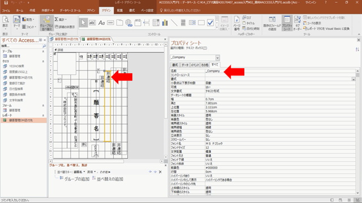The height and width of the screenshot is (203, 362).
Task: Pick the Check Box control
Action: [x=210, y=23]
